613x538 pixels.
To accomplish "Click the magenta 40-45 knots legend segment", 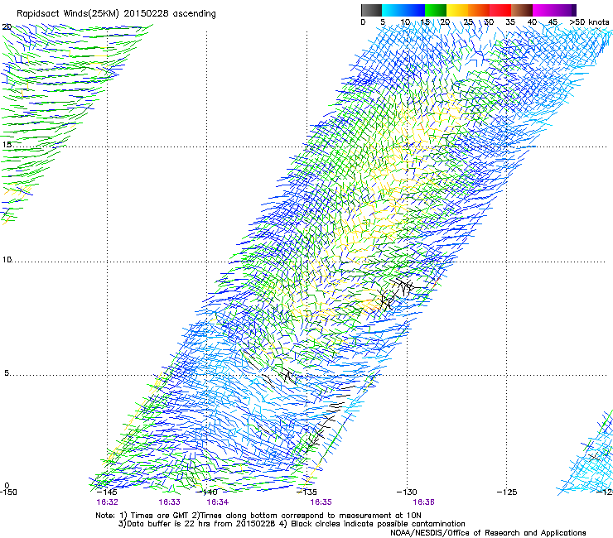I will [x=543, y=10].
